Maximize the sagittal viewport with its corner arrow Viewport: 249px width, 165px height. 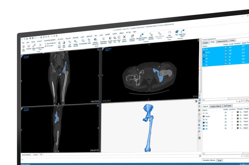pyautogui.click(x=98, y=106)
